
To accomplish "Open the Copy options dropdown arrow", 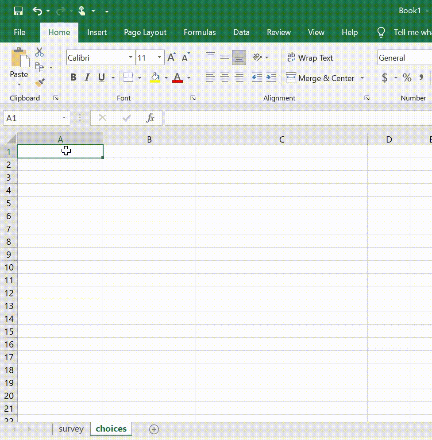I will 51,68.
